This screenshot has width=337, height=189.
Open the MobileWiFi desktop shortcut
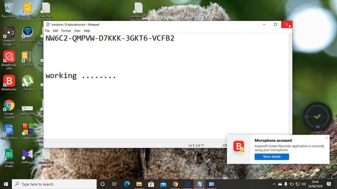pos(27,34)
